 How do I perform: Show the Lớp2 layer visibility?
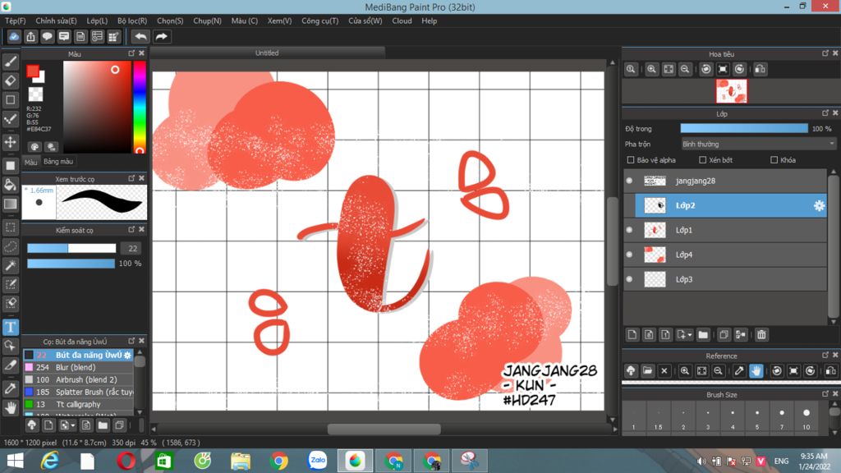coord(630,205)
